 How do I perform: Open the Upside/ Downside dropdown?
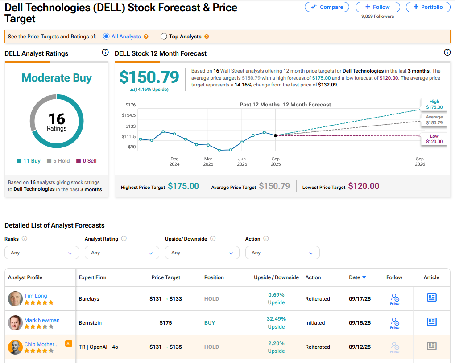tap(202, 253)
